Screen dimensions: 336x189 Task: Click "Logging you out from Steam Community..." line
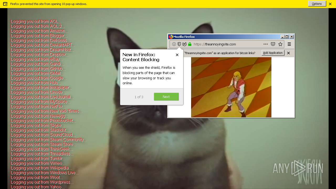coord(49,140)
